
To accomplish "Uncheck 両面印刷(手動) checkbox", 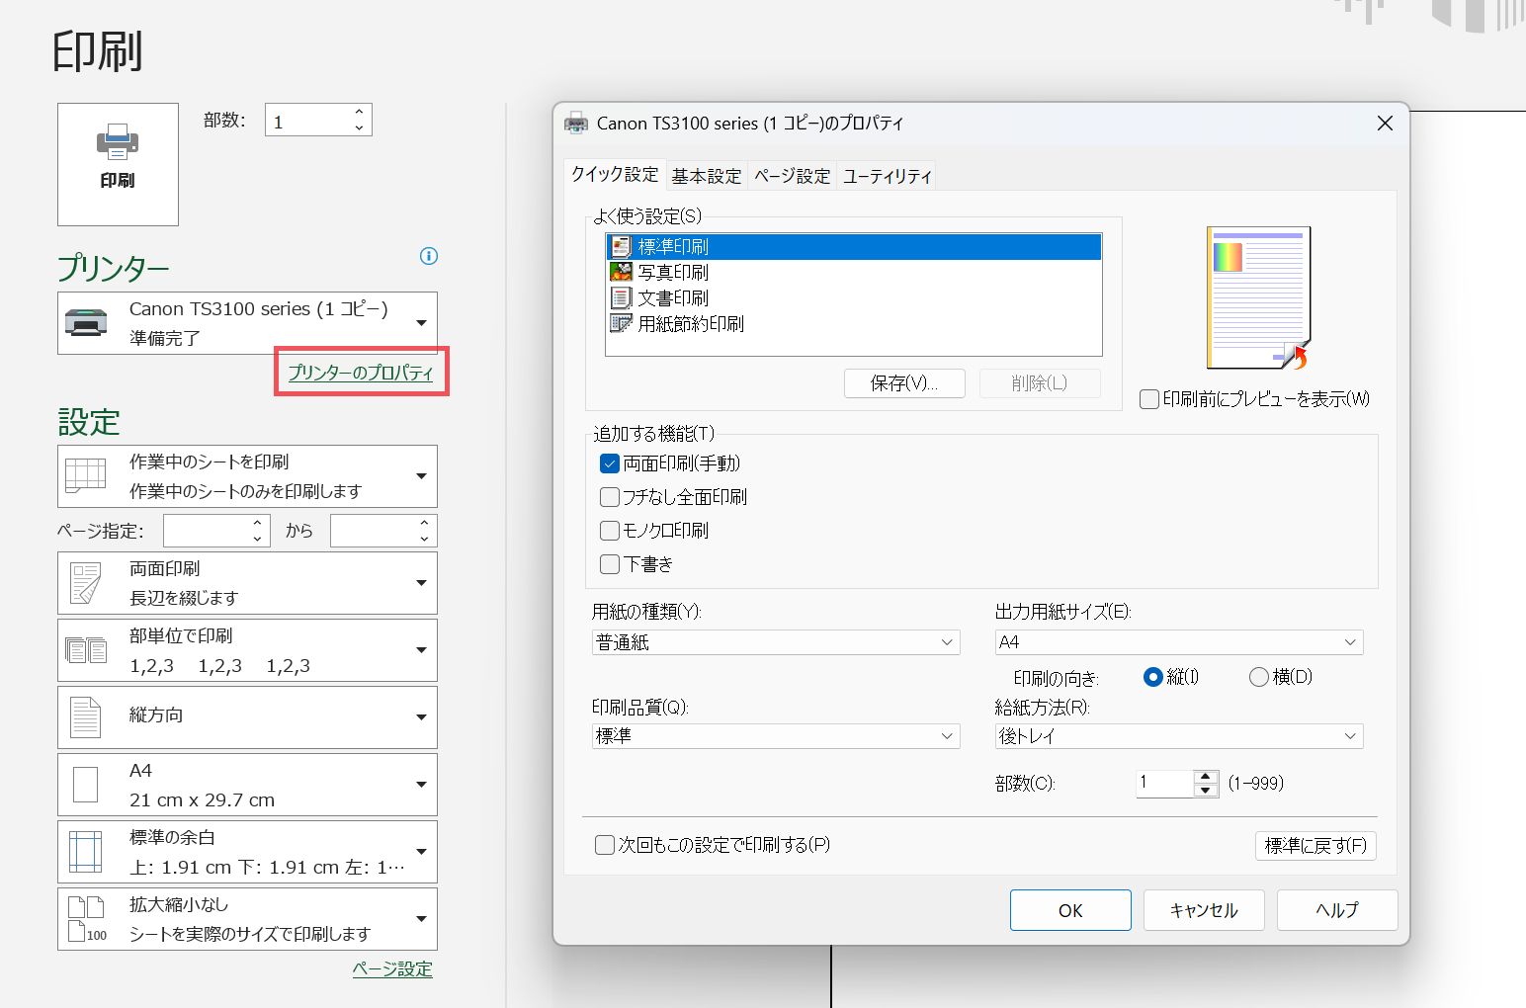I will pyautogui.click(x=610, y=463).
